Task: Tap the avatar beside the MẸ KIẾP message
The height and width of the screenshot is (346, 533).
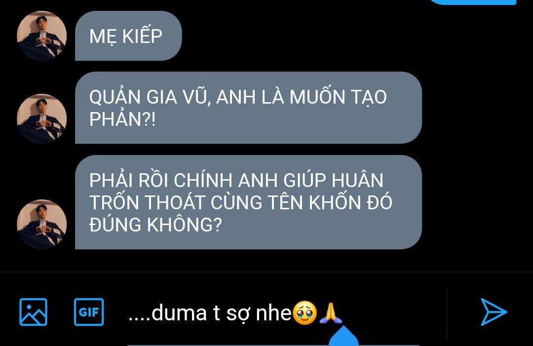Action: pos(42,36)
